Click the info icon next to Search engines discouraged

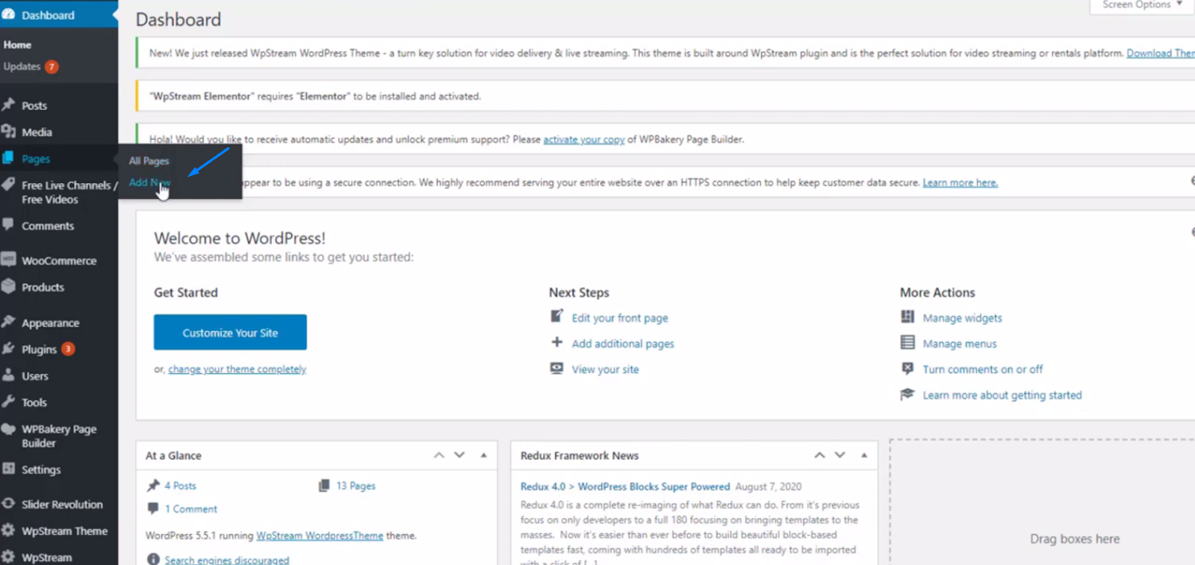[x=153, y=559]
